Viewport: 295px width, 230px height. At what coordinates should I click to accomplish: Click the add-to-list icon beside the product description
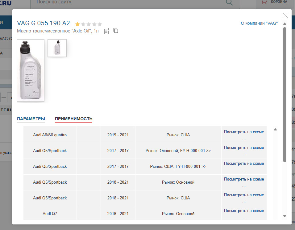(106, 31)
